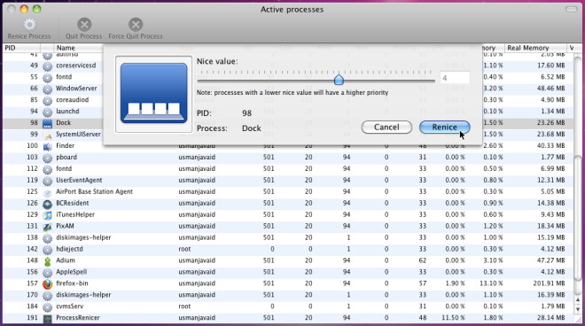Click the coreaudiod gear icon
585x326 pixels.
pos(47,101)
